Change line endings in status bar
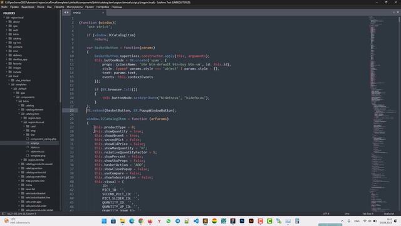Image resolution: width=401 pixels, height=226 pixels. tap(347, 213)
